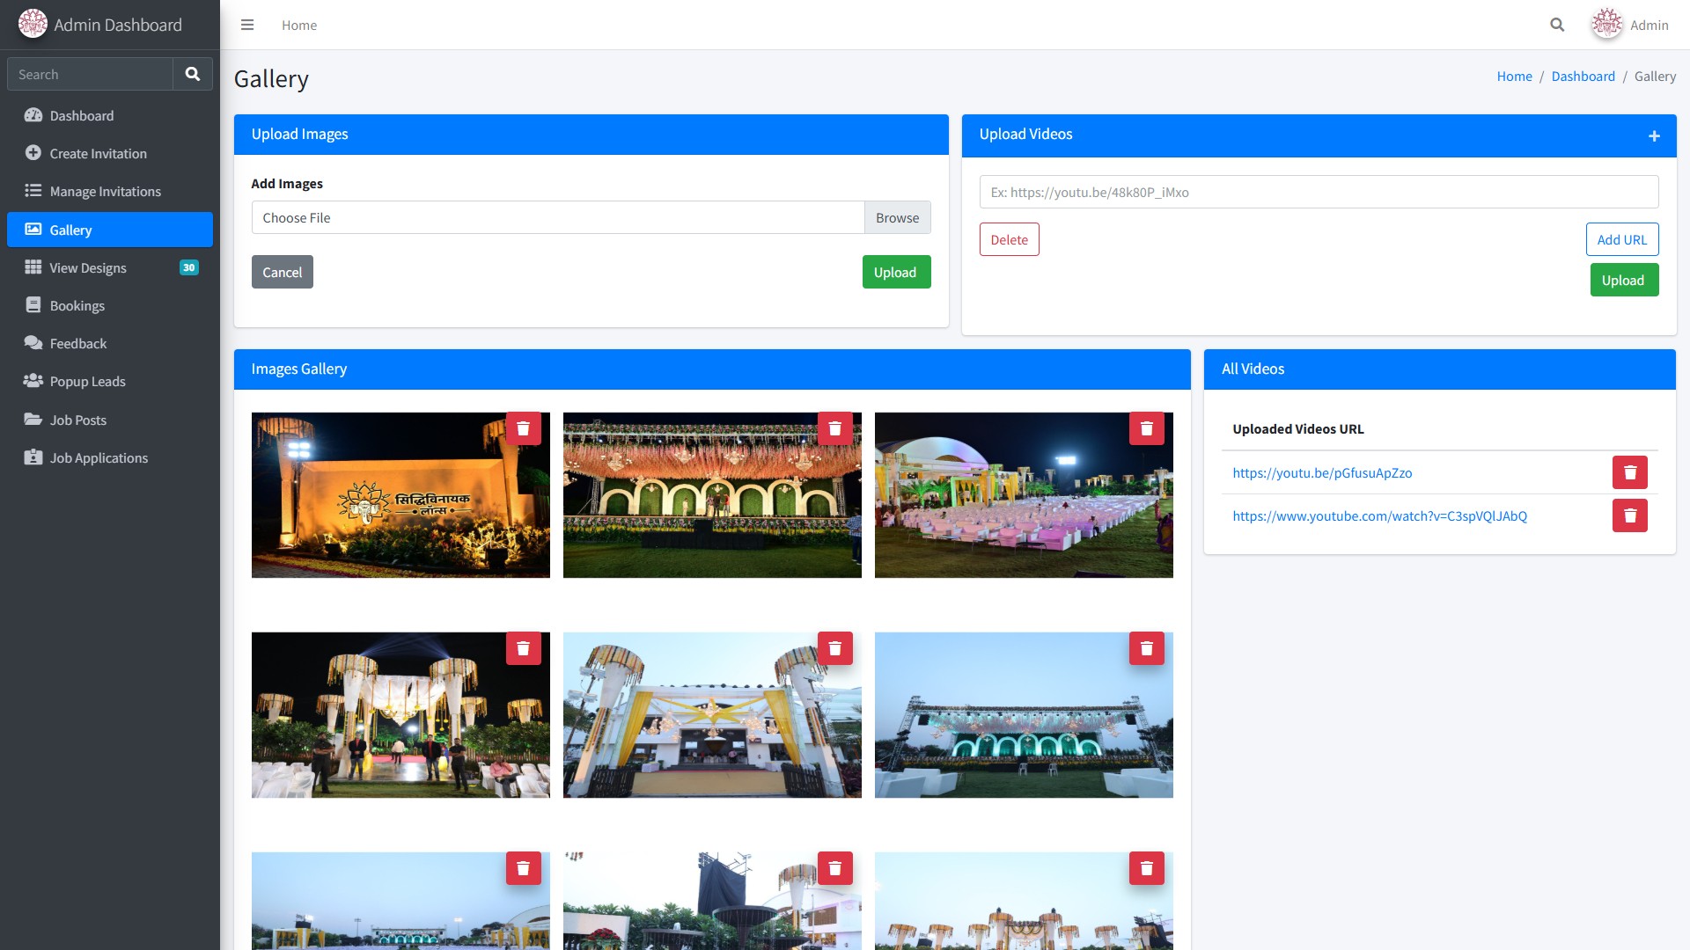Open the Siddhivinayak Lawns sign thumbnail
The width and height of the screenshot is (1690, 950).
(x=400, y=495)
